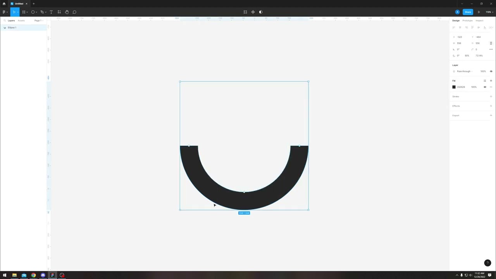Click the Share button

point(468,12)
